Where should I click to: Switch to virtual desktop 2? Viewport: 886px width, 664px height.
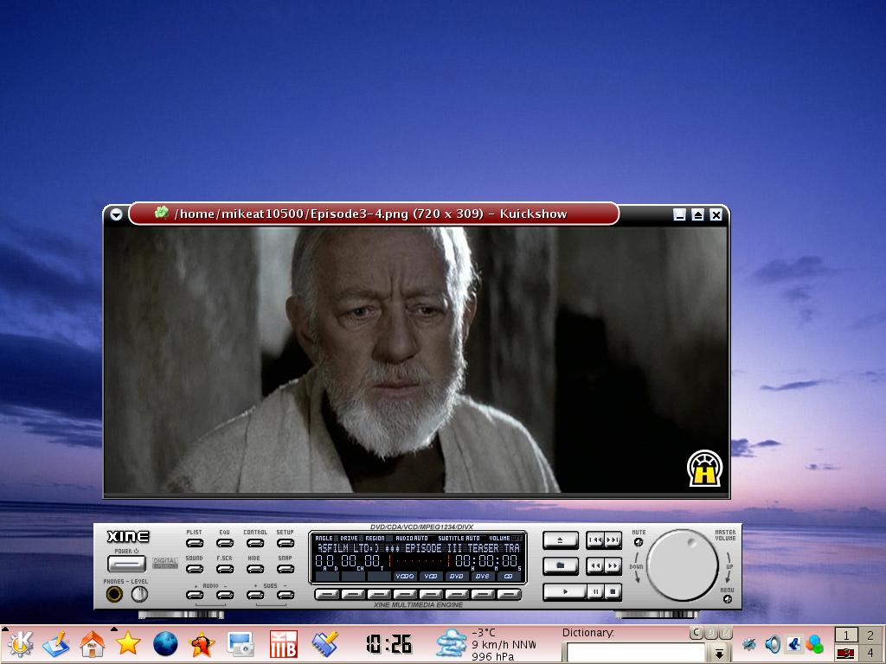[x=870, y=635]
